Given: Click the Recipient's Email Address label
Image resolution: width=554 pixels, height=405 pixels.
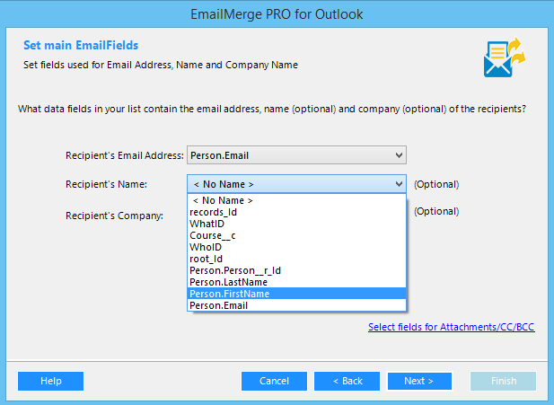Looking at the screenshot, I should [125, 155].
